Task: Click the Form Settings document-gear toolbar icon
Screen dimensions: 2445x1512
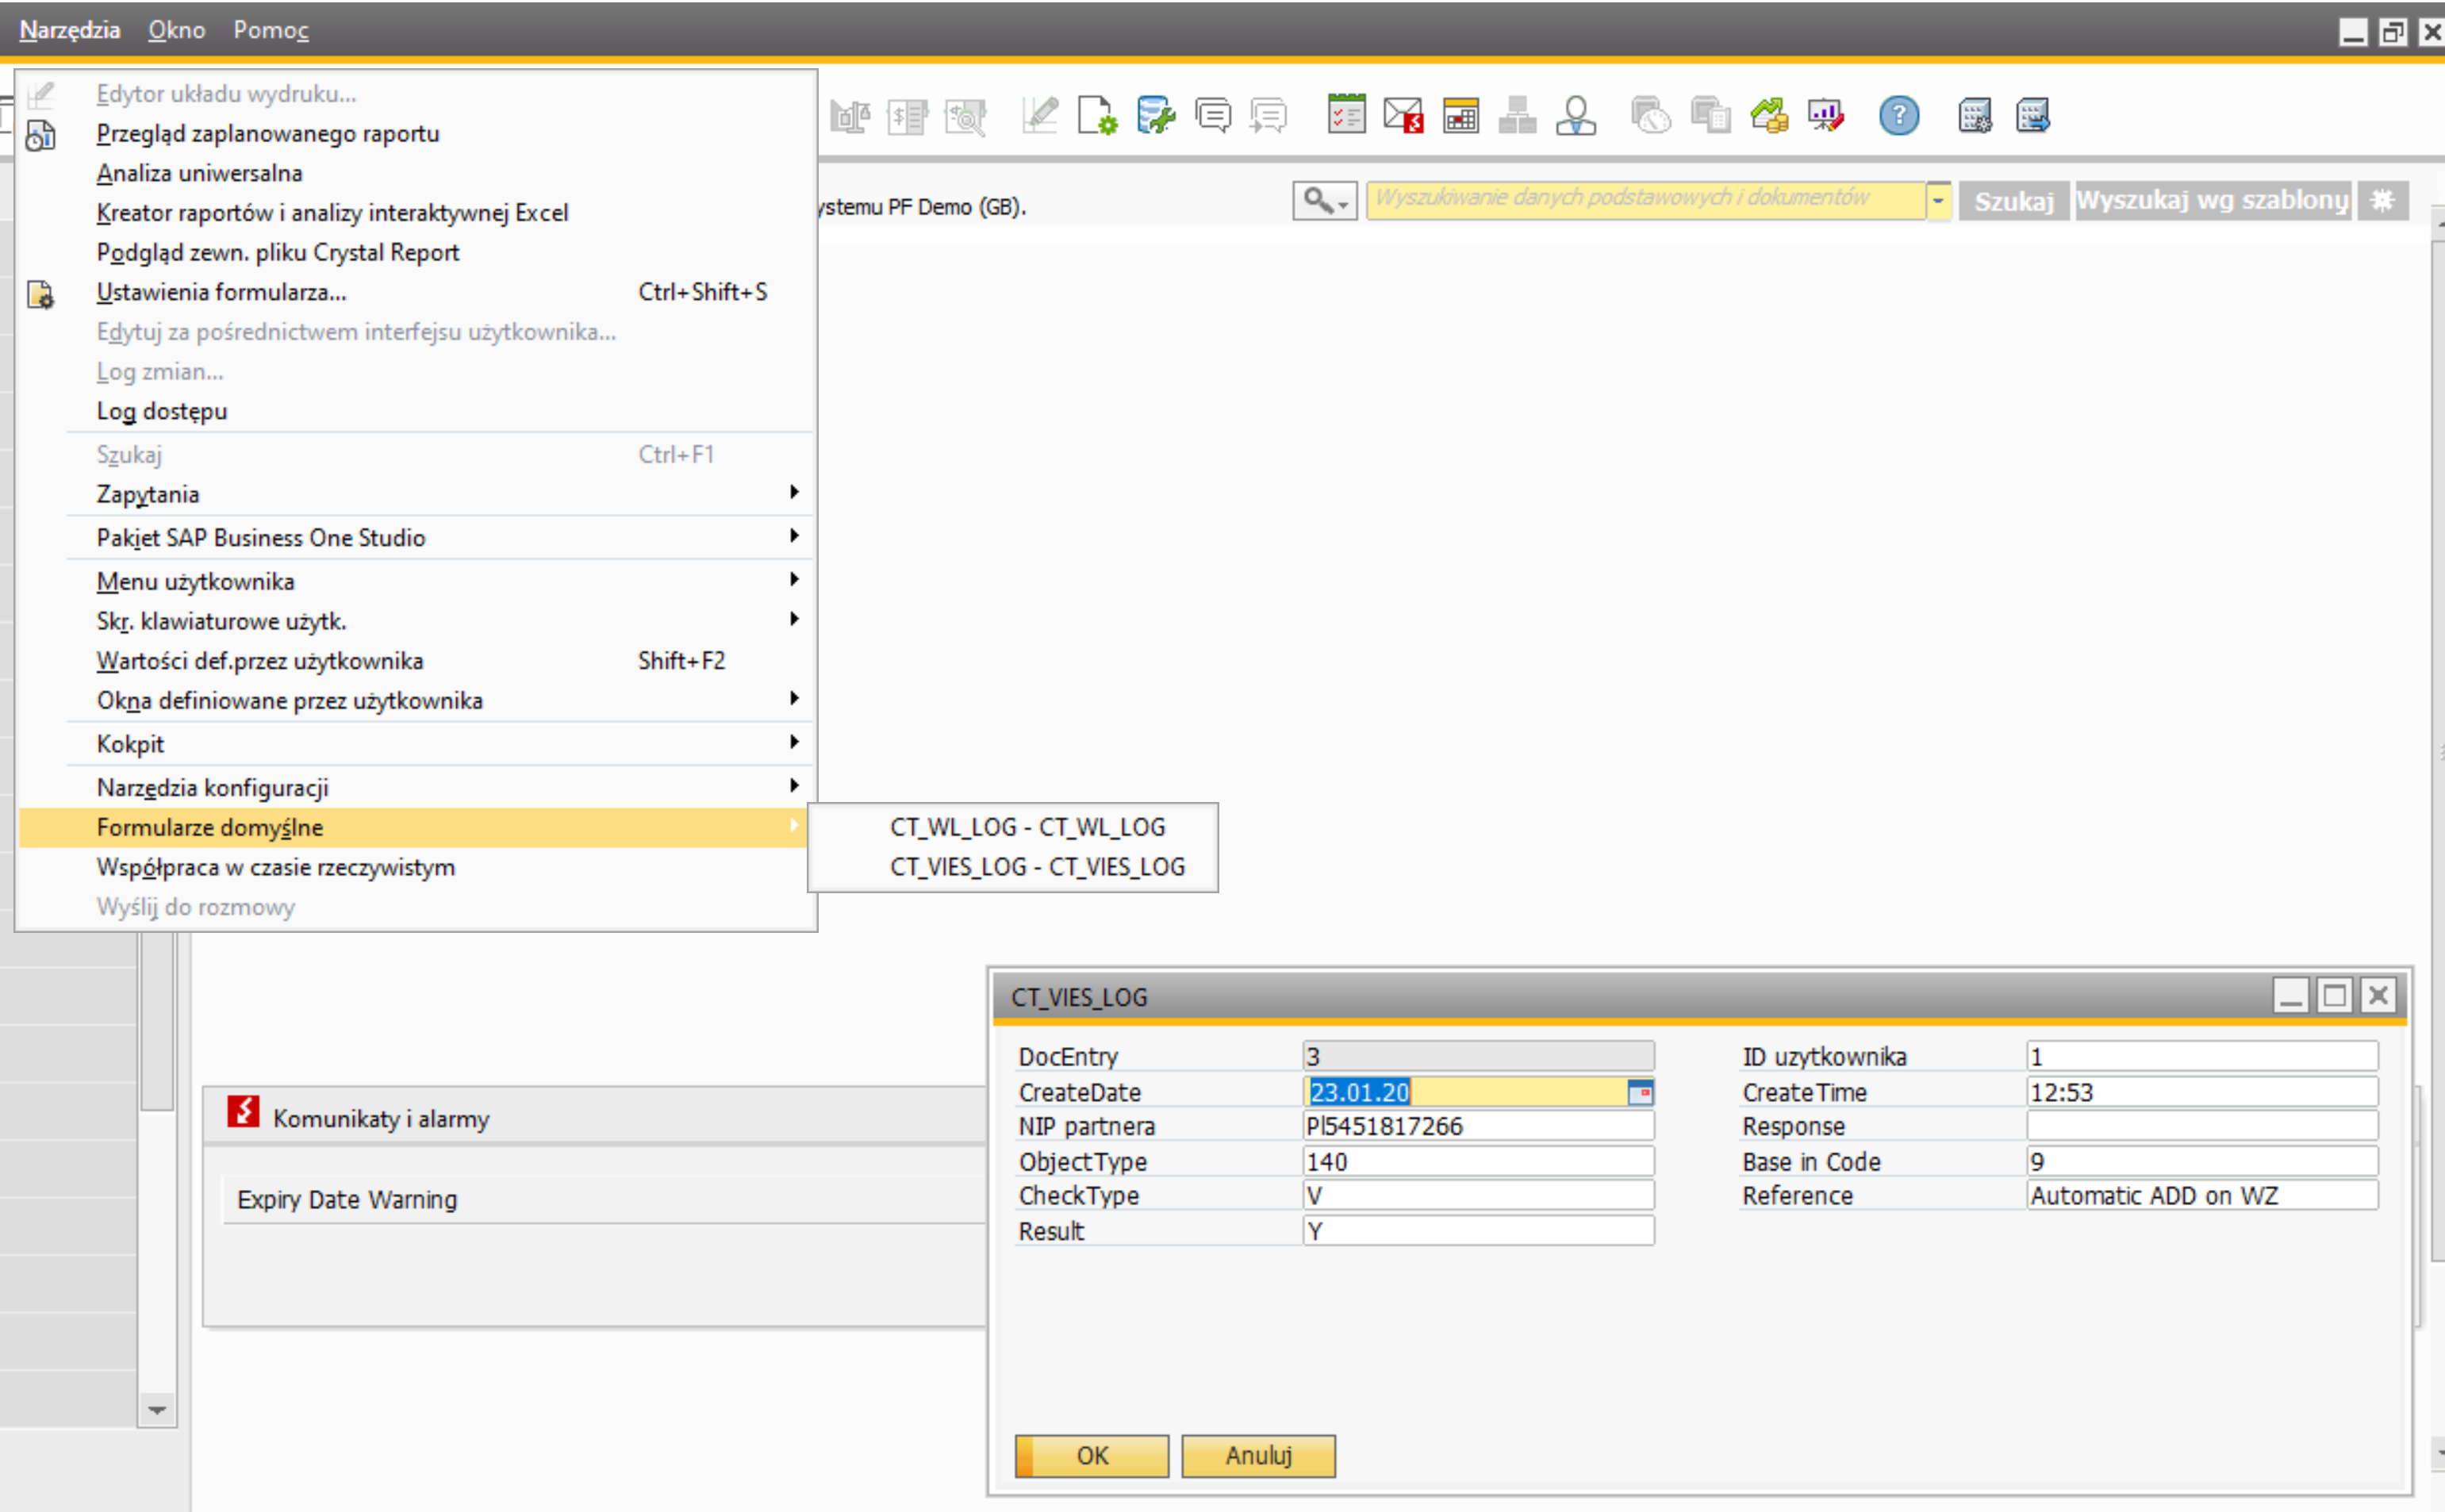Action: [1096, 116]
